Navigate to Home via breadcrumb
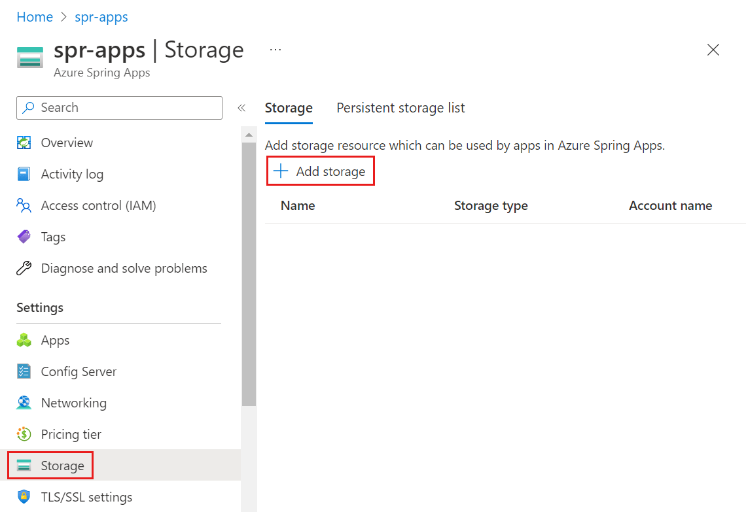The height and width of the screenshot is (512, 746). coord(35,17)
